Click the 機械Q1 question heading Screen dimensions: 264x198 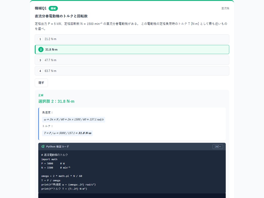pyautogui.click(x=40, y=8)
